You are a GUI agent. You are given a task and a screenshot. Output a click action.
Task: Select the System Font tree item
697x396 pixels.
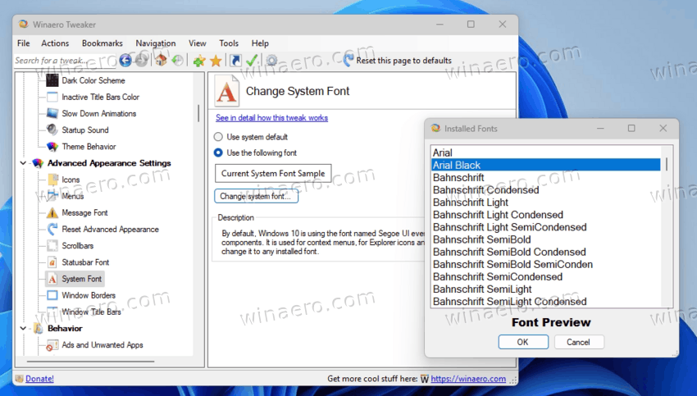(x=82, y=279)
